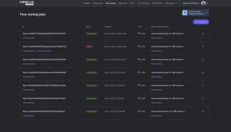Image resolution: width=231 pixels, height=132 pixels.
Task: Open more options for job ftjob-a7ddfc87798e
Action: coord(203,34)
